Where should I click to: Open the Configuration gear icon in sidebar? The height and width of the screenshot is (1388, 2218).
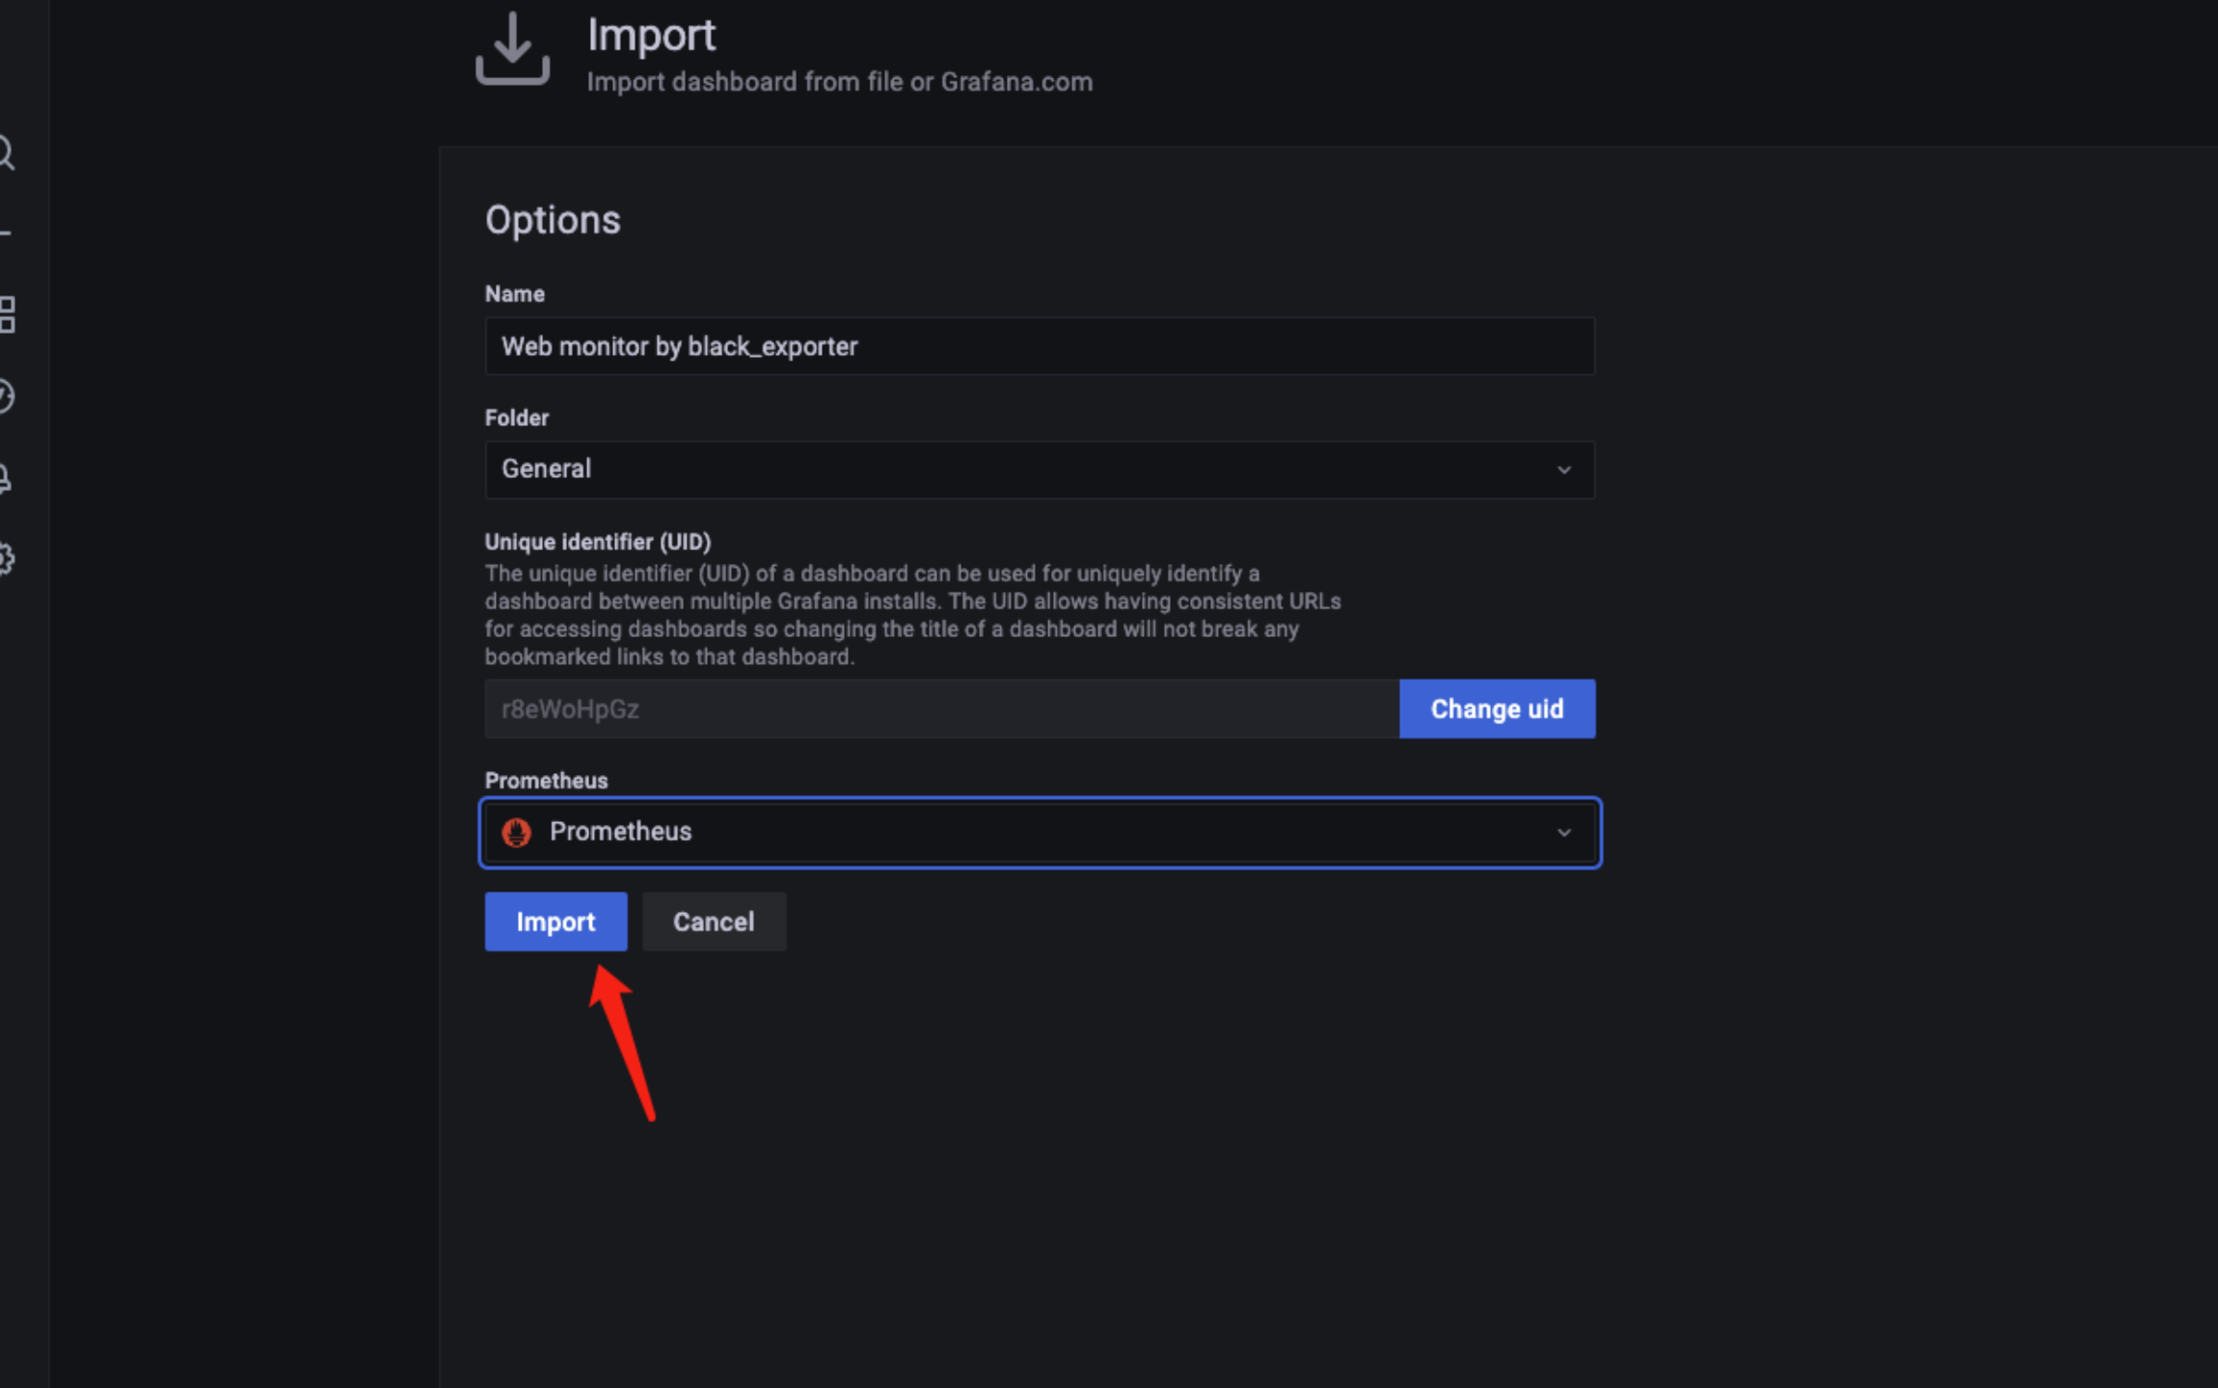click(x=5, y=559)
